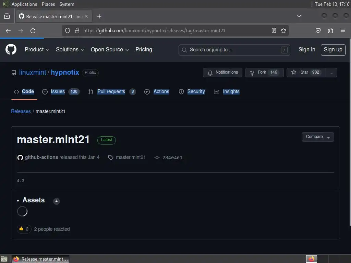Open the Insights tab
Viewport: 351px width, 263px height.
[x=227, y=92]
